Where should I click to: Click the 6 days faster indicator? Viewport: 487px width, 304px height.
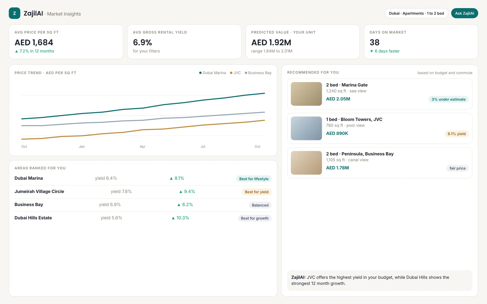click(384, 51)
